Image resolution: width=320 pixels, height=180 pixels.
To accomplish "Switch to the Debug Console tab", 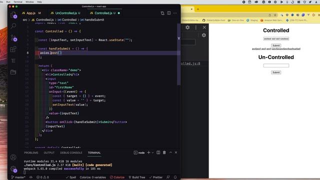I will (x=71, y=152).
